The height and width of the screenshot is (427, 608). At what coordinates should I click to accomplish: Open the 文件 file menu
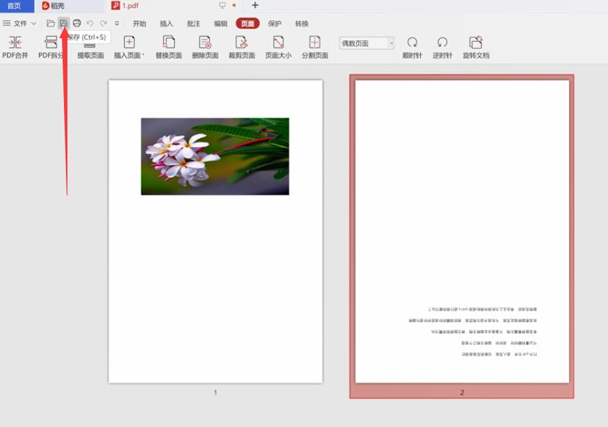click(x=19, y=23)
